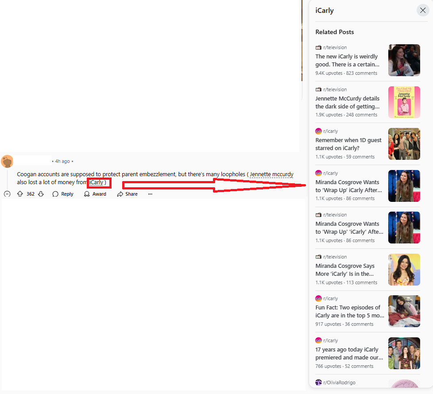Open 'The new iCarly is weirdly good' post
Screen dimensions: 433x394
pyautogui.click(x=348, y=60)
